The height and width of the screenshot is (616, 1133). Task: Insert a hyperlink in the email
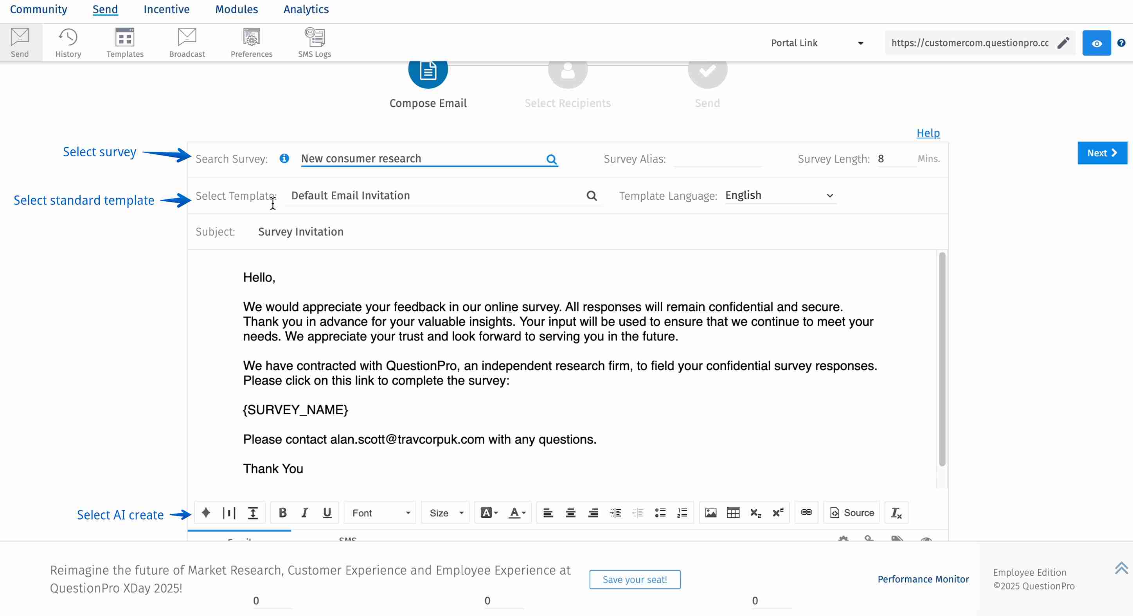coord(806,512)
